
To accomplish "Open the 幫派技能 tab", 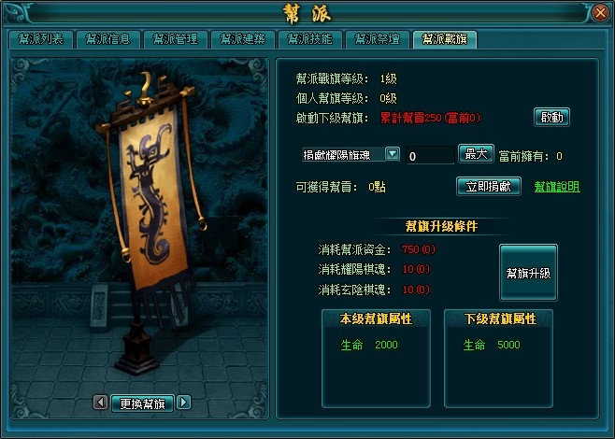I will [310, 39].
